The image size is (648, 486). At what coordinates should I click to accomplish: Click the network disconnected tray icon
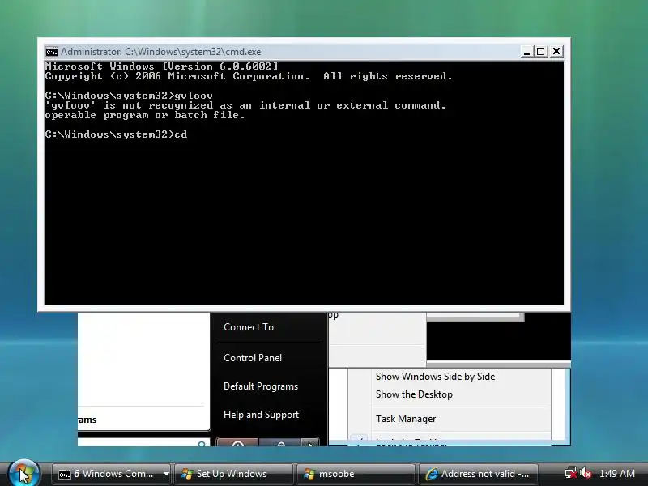click(x=571, y=473)
